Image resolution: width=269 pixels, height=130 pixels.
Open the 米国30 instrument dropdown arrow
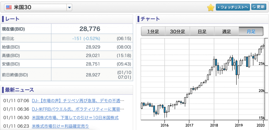click(x=69, y=7)
